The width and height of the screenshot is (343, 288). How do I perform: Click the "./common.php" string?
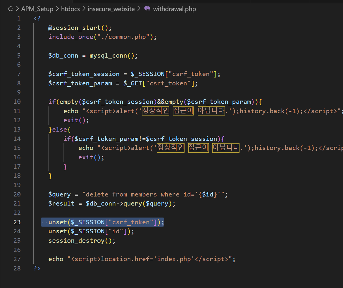(123, 37)
